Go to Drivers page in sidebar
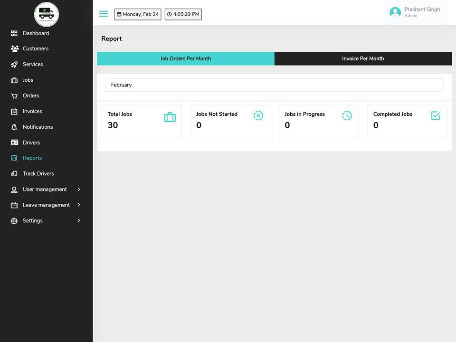Screen dimensions: 456x342 31,142
